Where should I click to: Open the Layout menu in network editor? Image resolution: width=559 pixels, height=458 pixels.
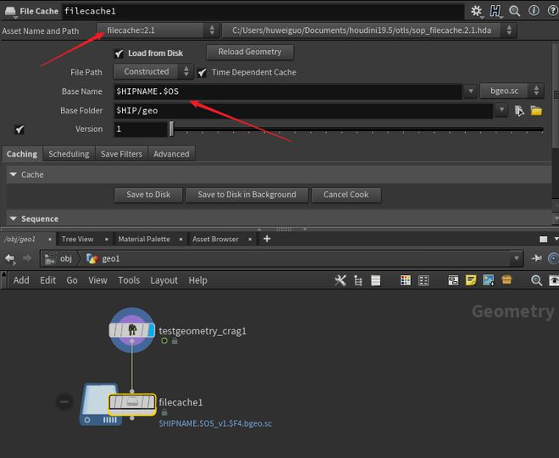click(163, 280)
